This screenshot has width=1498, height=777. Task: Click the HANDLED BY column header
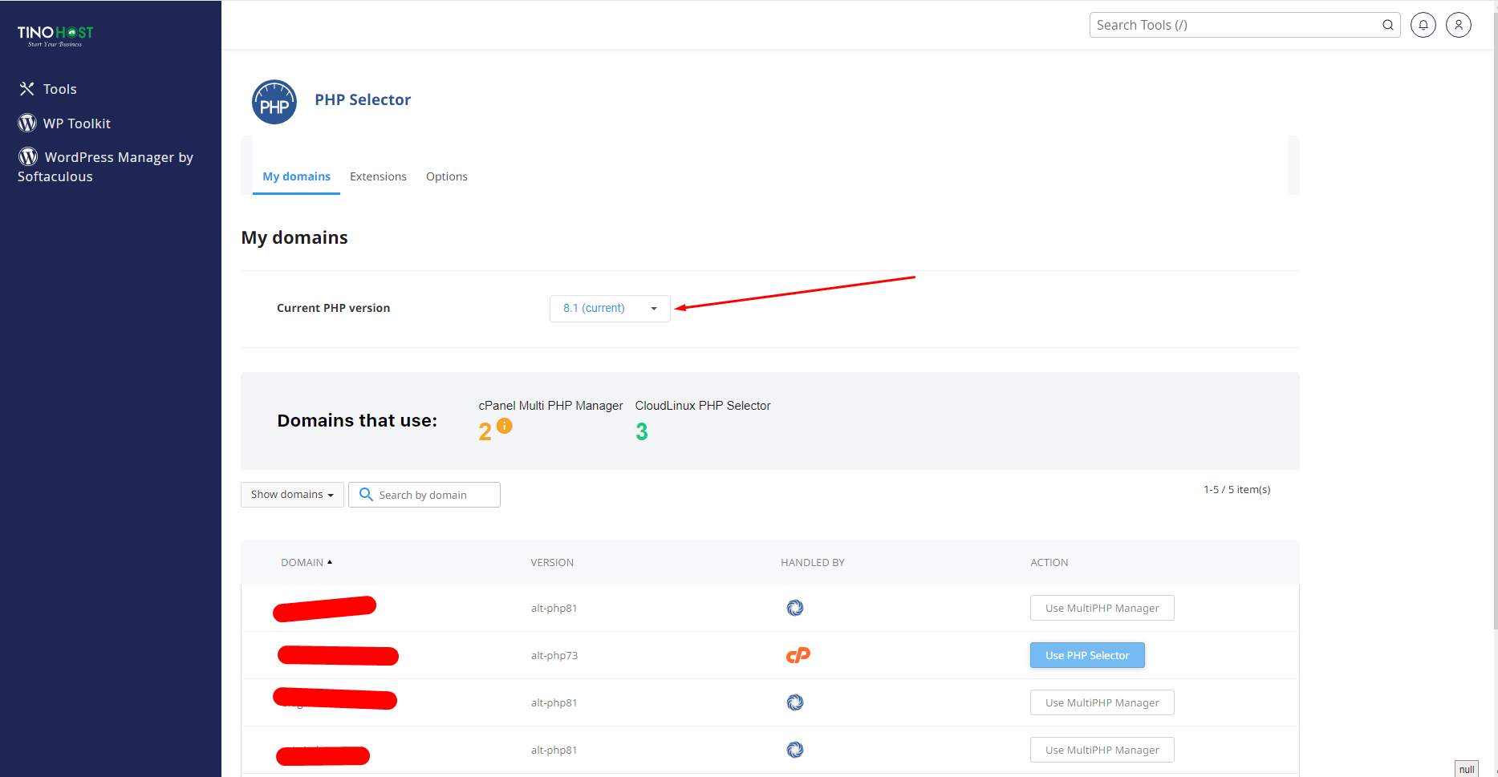813,562
